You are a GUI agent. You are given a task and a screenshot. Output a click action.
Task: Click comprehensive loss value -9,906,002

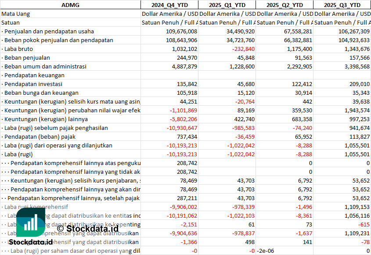click(183, 207)
